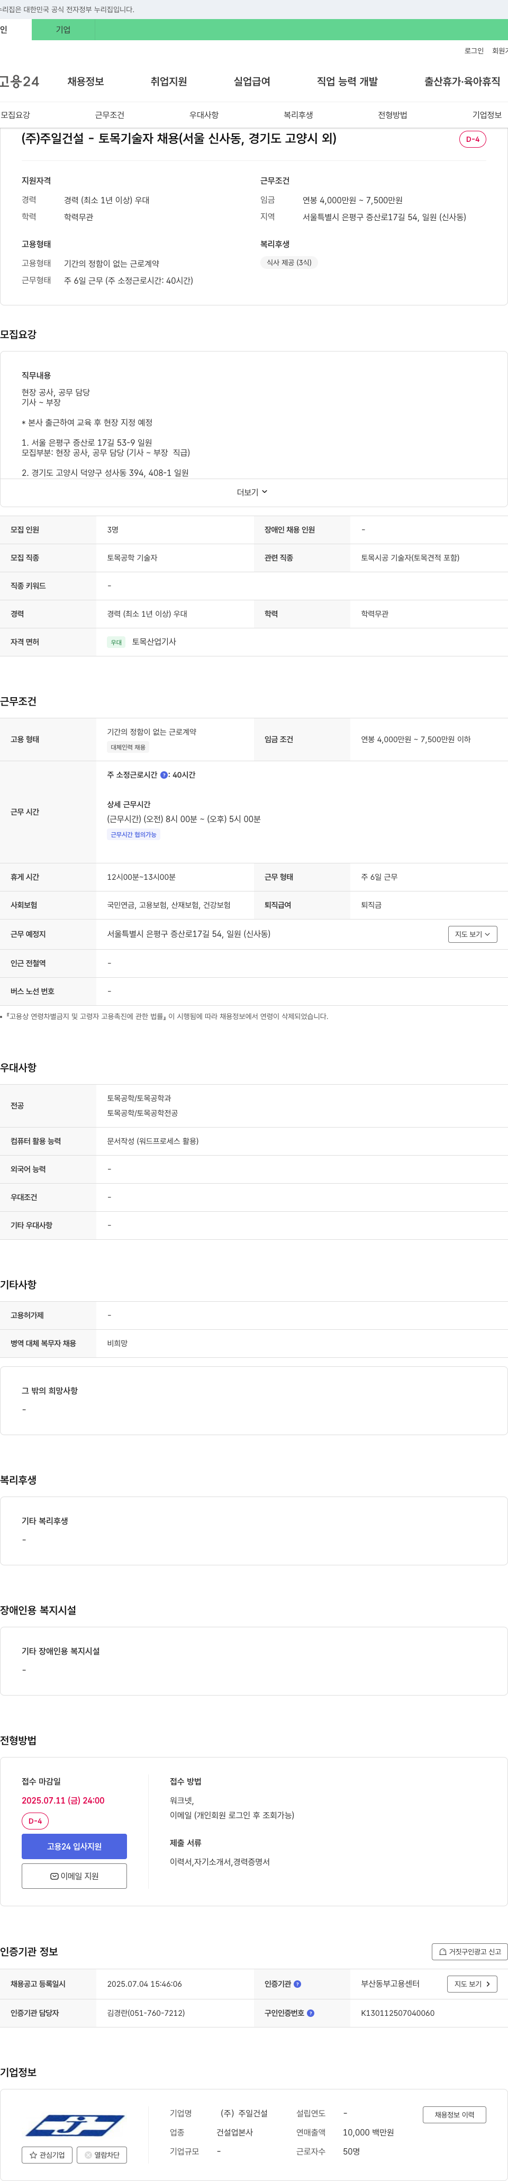Click certification number K130112507040060

coord(398,2013)
